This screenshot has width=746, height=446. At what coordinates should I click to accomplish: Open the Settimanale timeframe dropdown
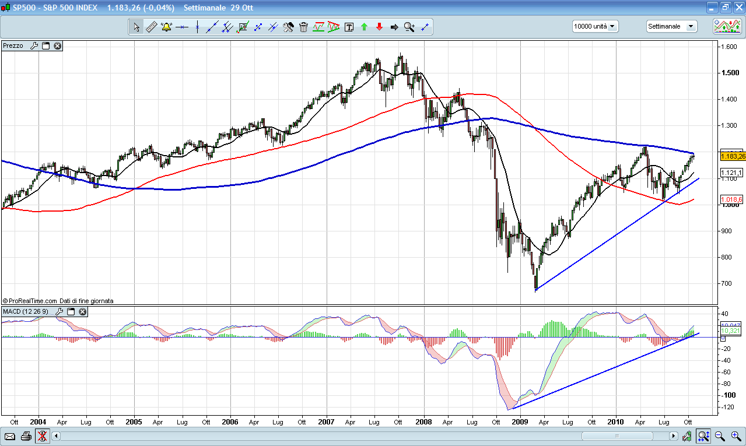(x=671, y=26)
